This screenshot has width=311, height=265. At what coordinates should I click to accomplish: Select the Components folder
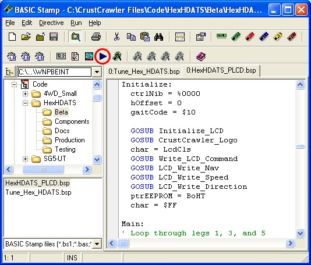point(72,121)
